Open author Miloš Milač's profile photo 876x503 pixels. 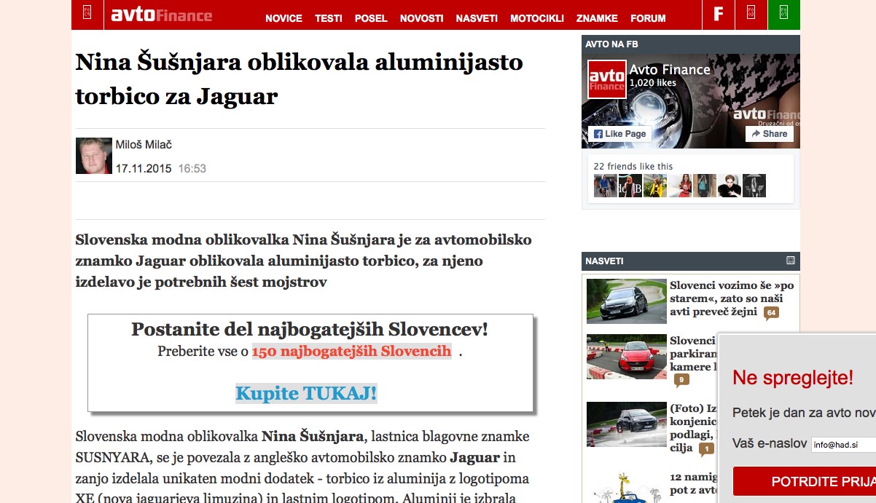coord(93,156)
